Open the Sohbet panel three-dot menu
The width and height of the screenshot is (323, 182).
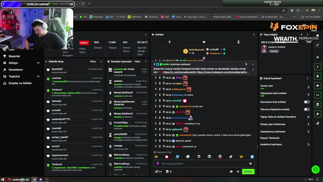pyautogui.click(x=254, y=35)
